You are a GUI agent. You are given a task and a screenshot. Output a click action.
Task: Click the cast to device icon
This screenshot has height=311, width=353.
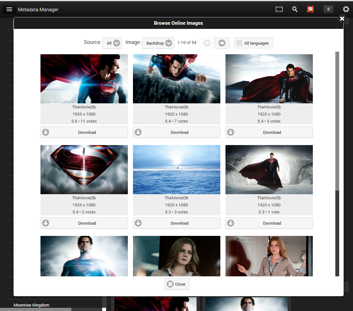(279, 9)
